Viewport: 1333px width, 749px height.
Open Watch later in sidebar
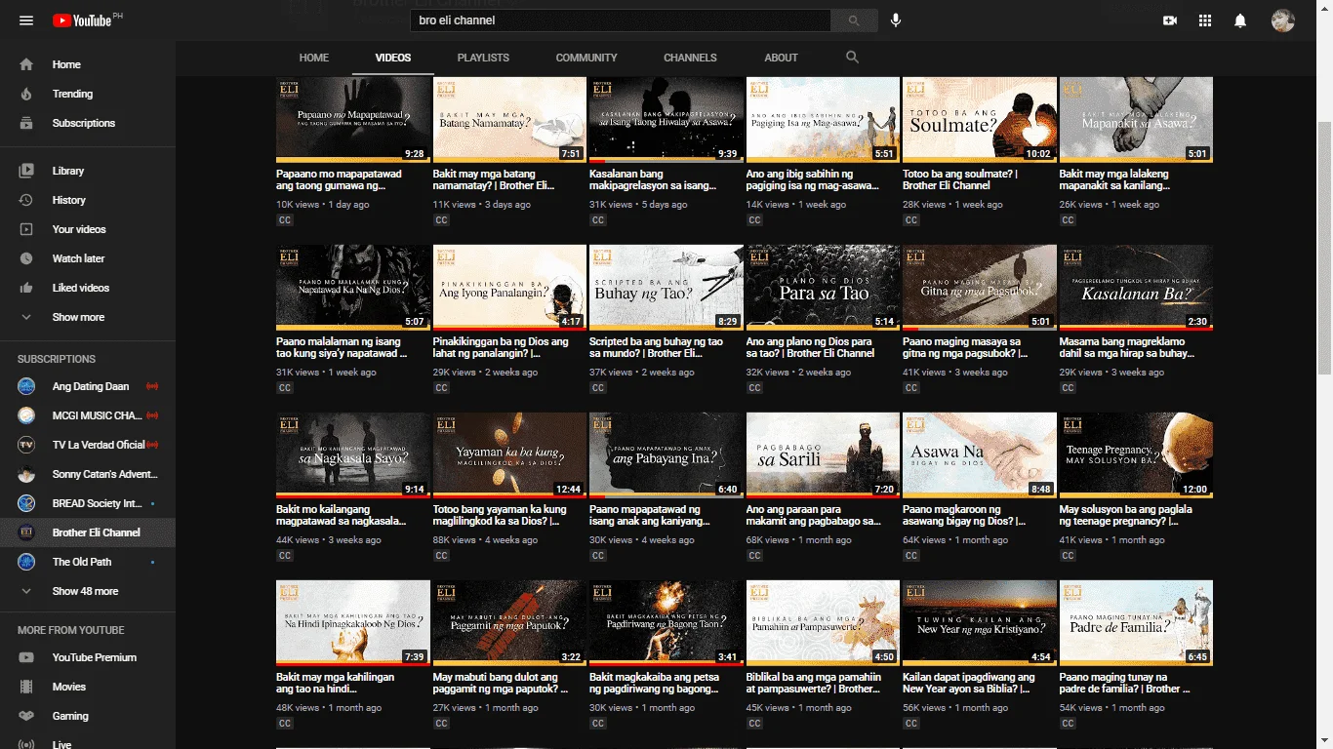coord(88,258)
